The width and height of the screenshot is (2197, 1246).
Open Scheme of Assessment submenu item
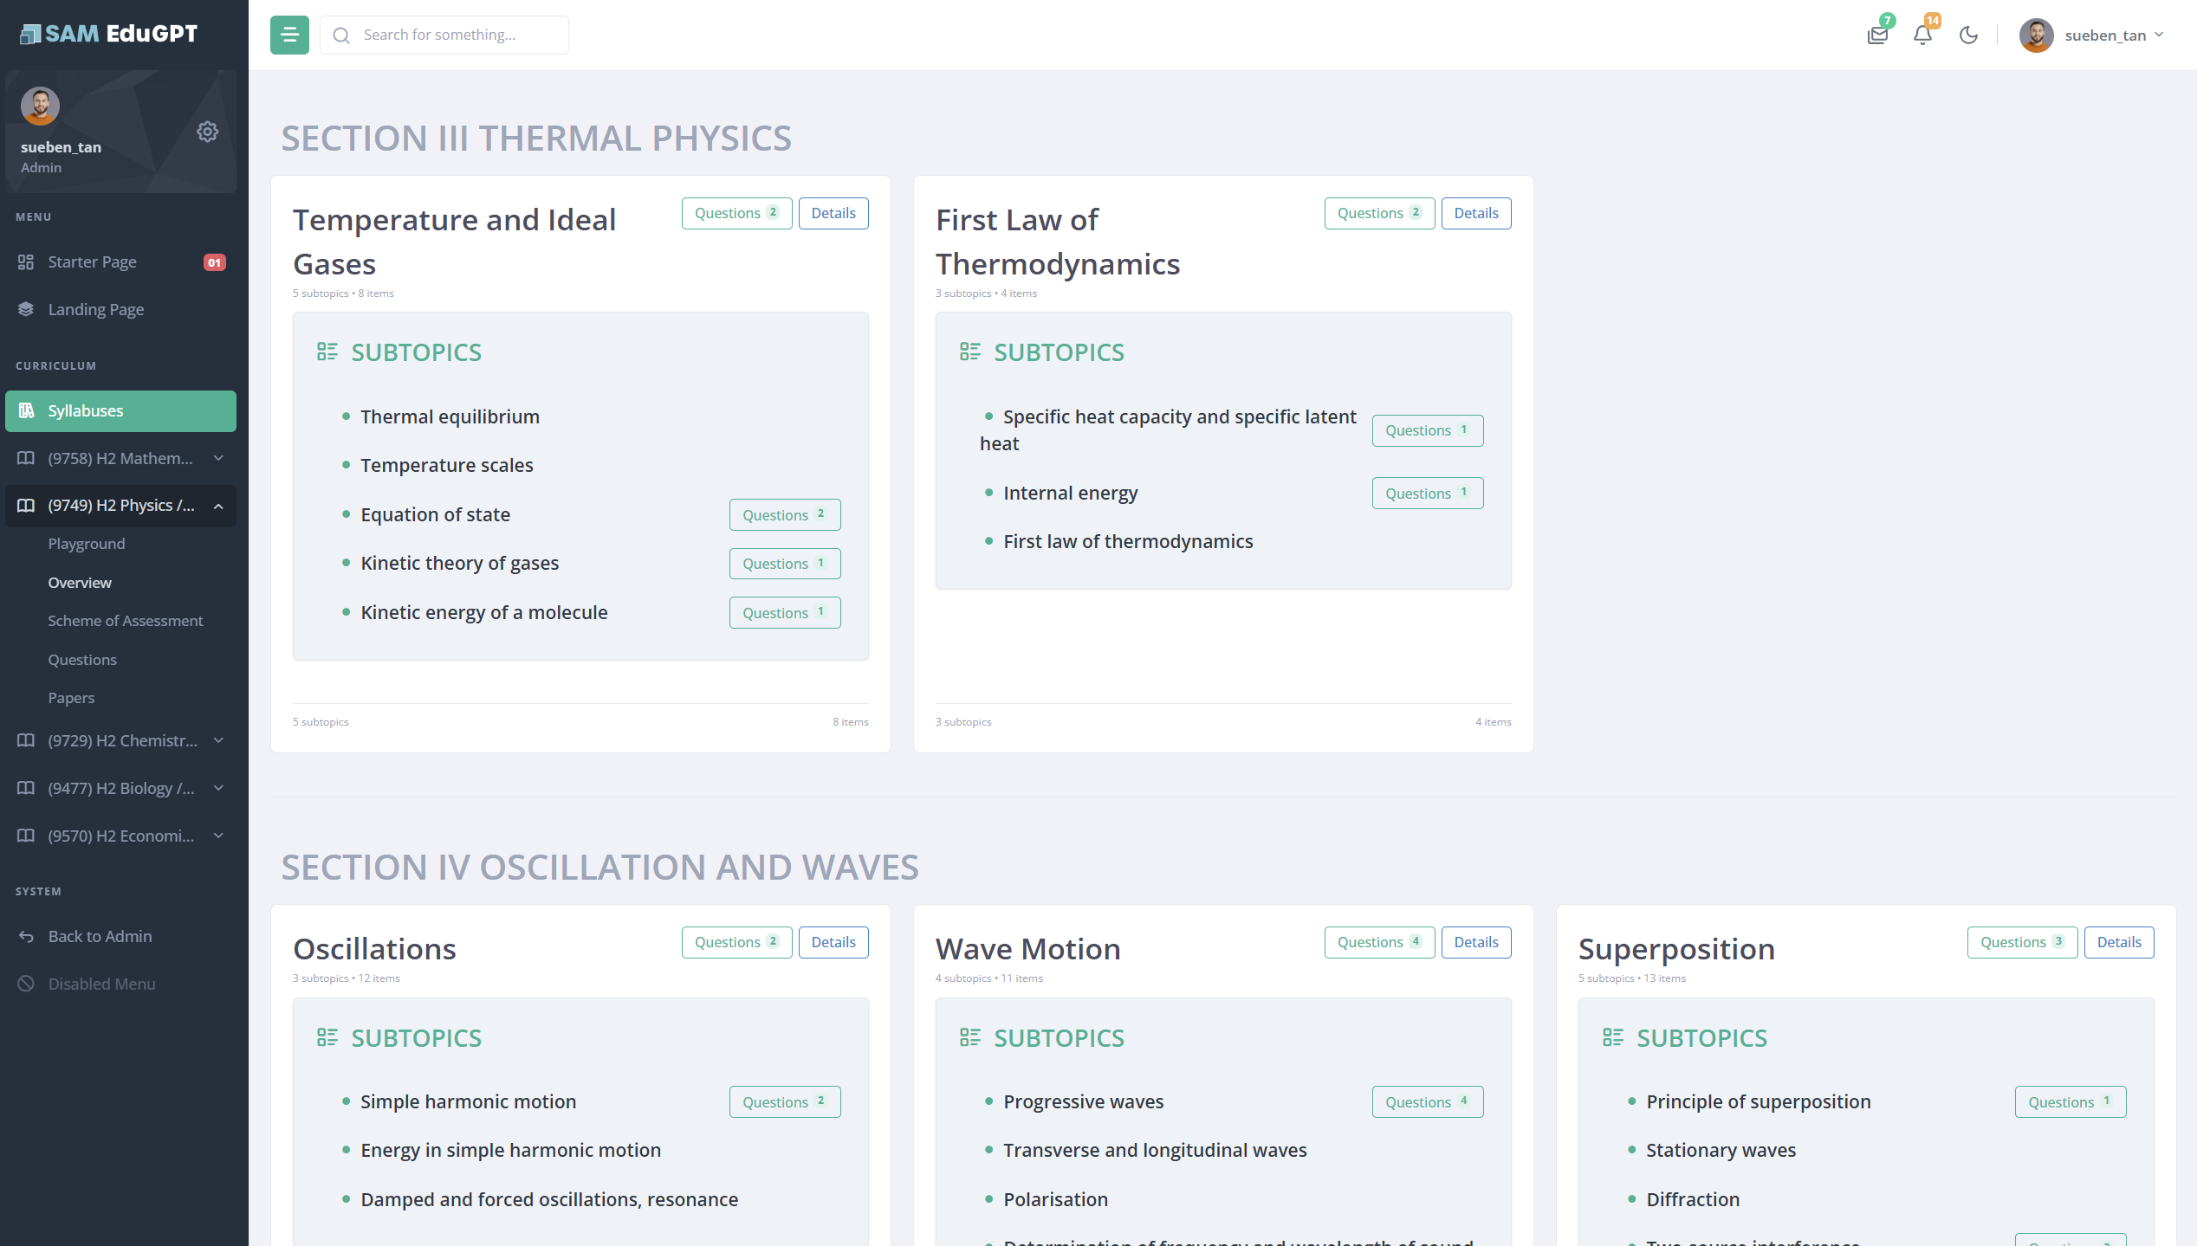tap(126, 621)
